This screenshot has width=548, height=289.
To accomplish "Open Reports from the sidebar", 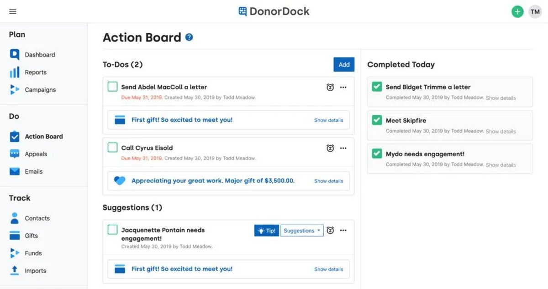I will pyautogui.click(x=36, y=72).
